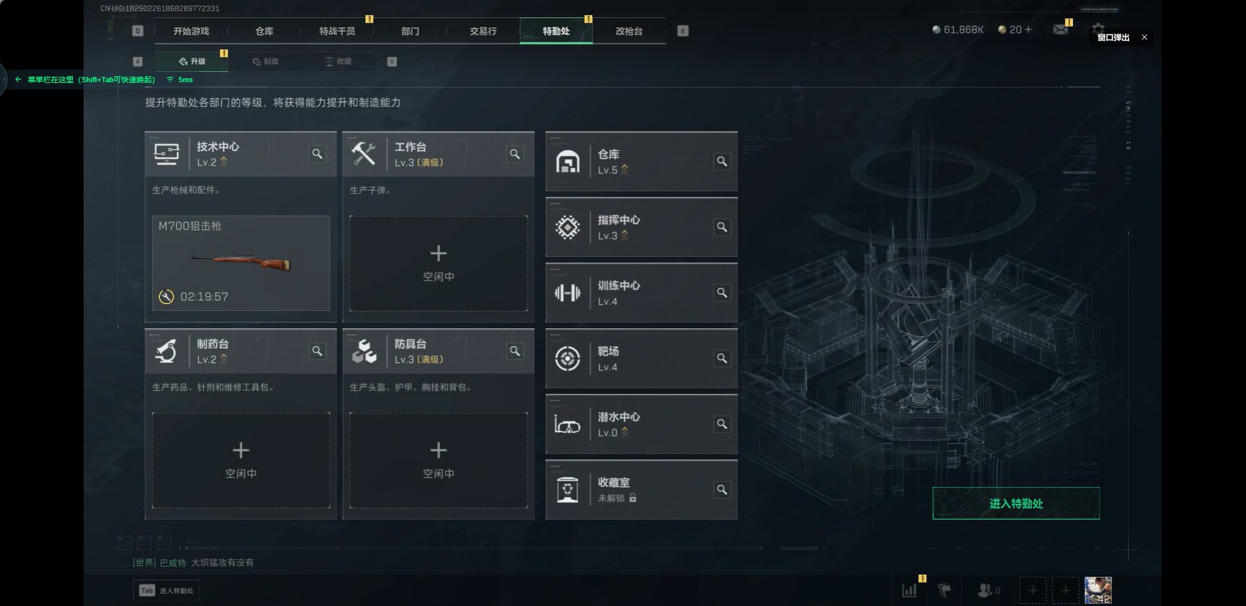Open the mail envelope icon

(x=1060, y=29)
